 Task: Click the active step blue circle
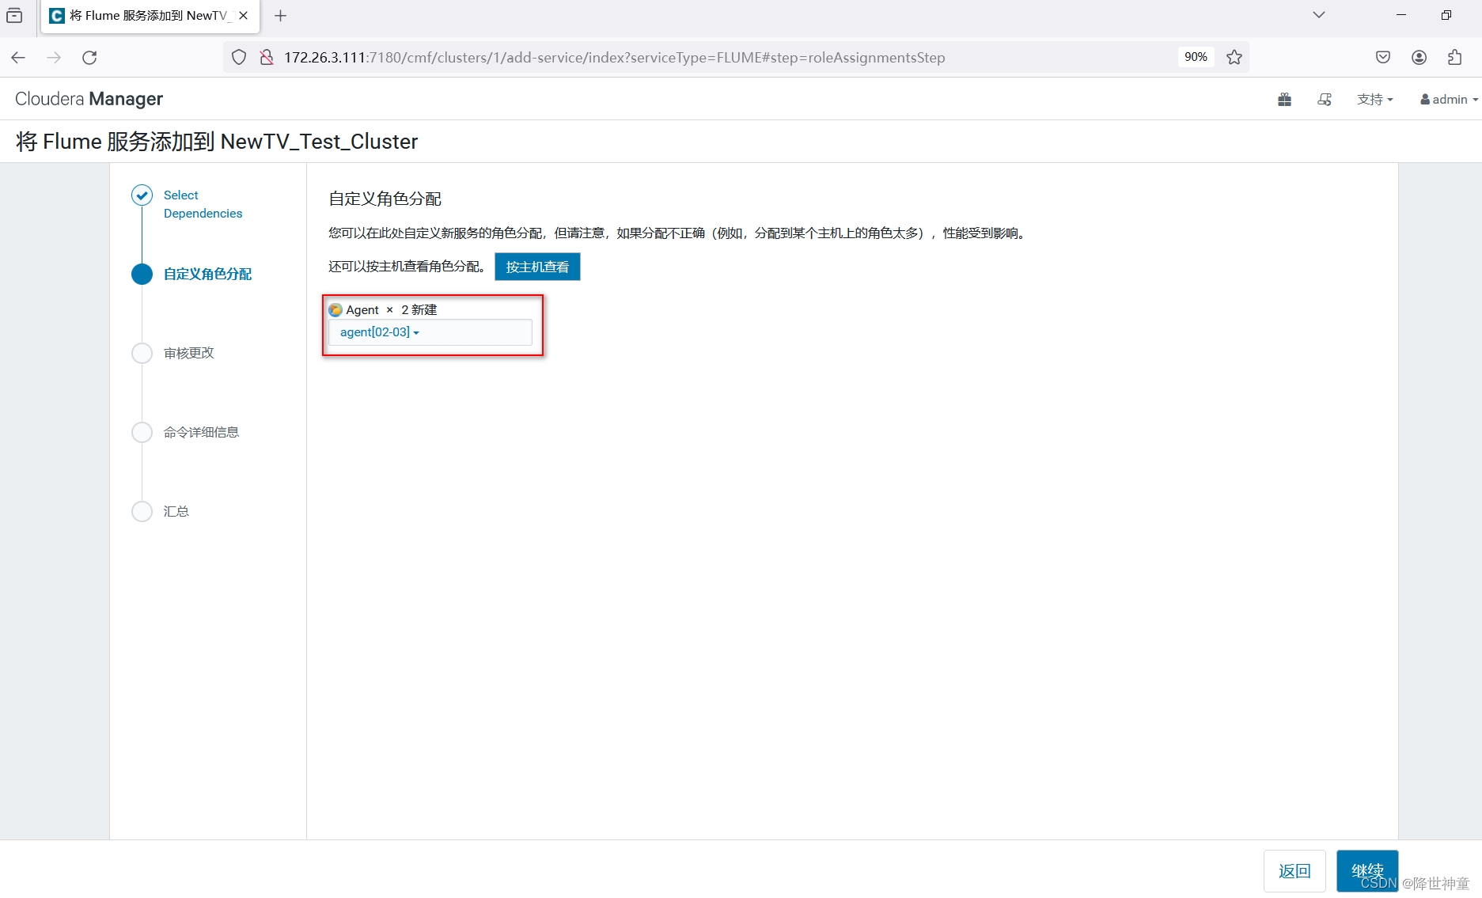coord(142,274)
